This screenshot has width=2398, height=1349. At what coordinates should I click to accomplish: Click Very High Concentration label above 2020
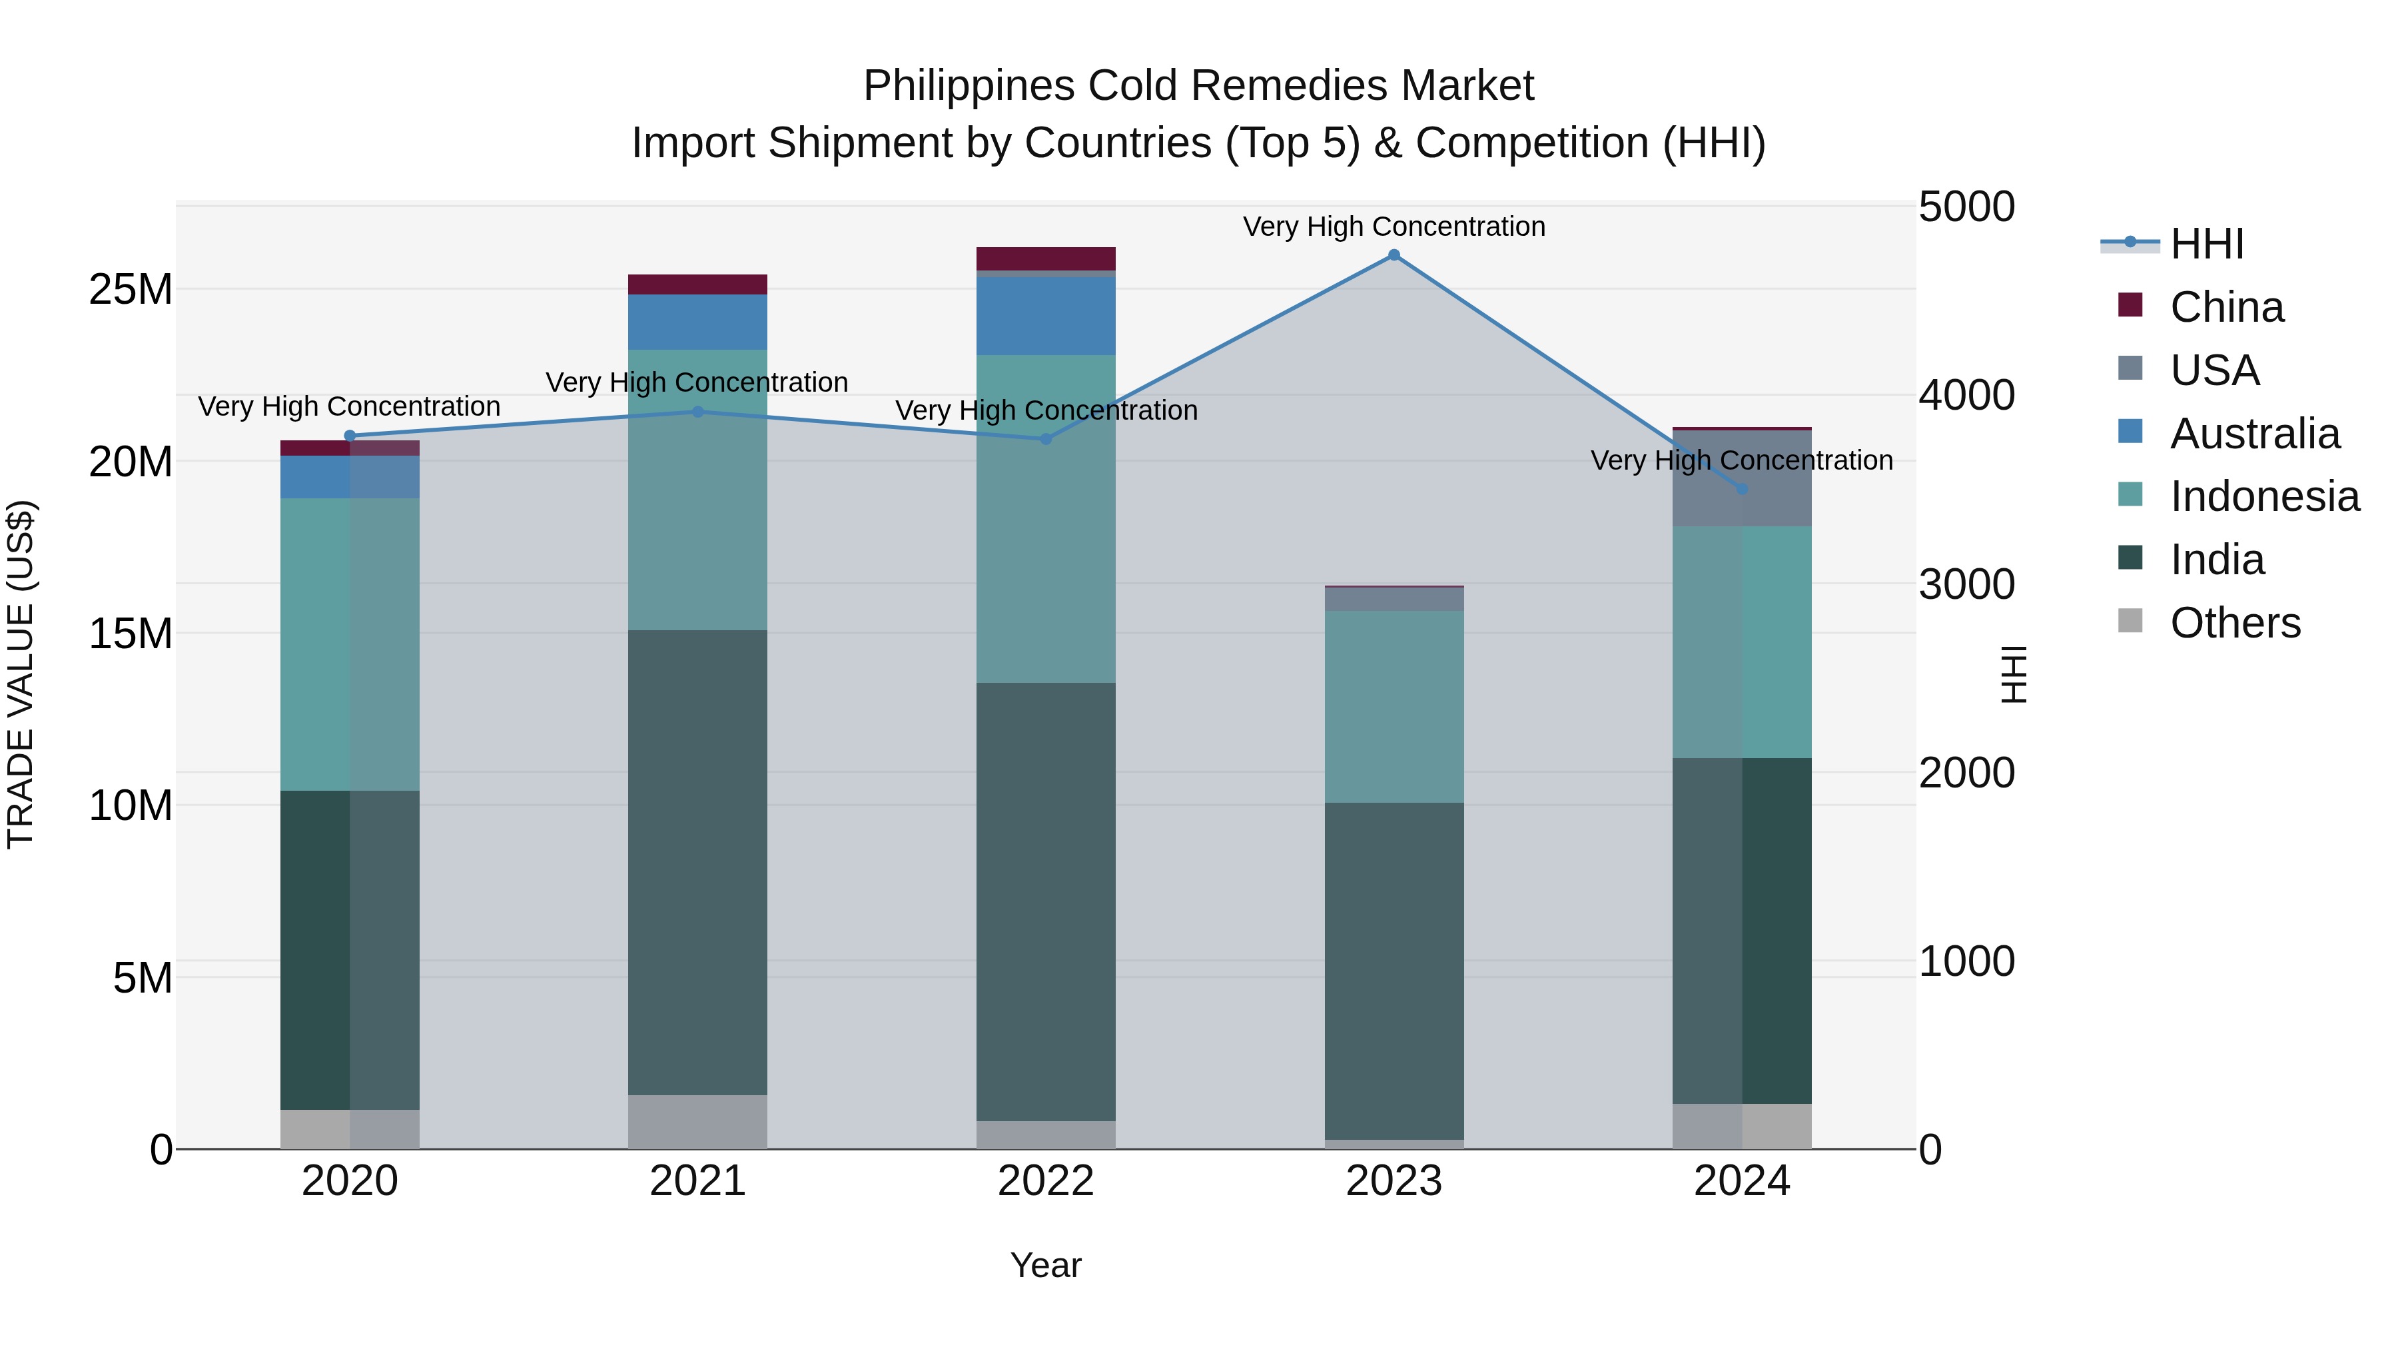pos(350,407)
